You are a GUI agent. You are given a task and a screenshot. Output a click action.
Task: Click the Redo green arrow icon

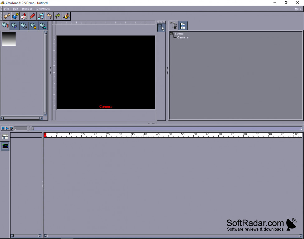click(x=58, y=16)
